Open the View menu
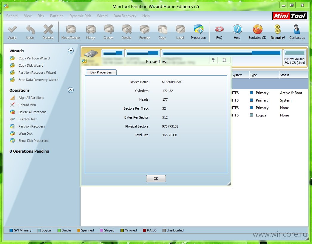312x244 pixels. tap(28, 16)
